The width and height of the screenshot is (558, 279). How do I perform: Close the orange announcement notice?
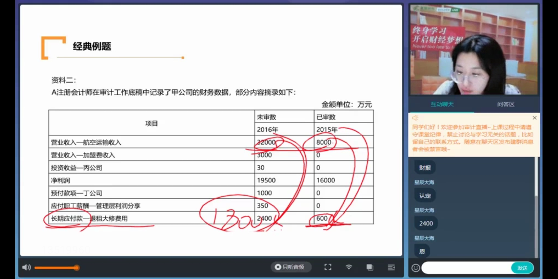[534, 118]
